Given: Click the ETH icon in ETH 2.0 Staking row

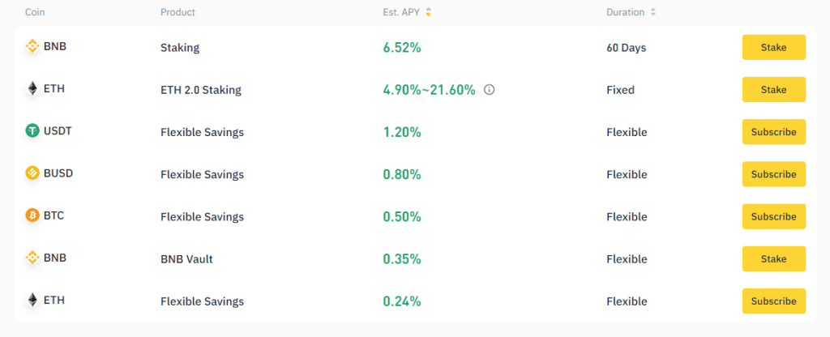Looking at the screenshot, I should pyautogui.click(x=32, y=89).
